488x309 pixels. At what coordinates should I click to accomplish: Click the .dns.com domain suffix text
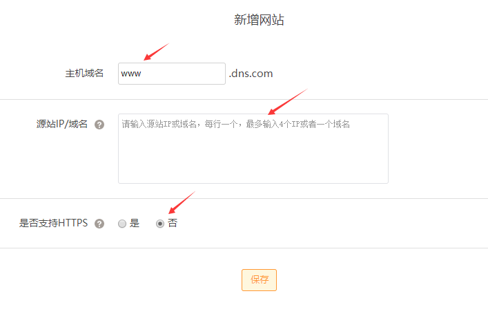(x=251, y=74)
